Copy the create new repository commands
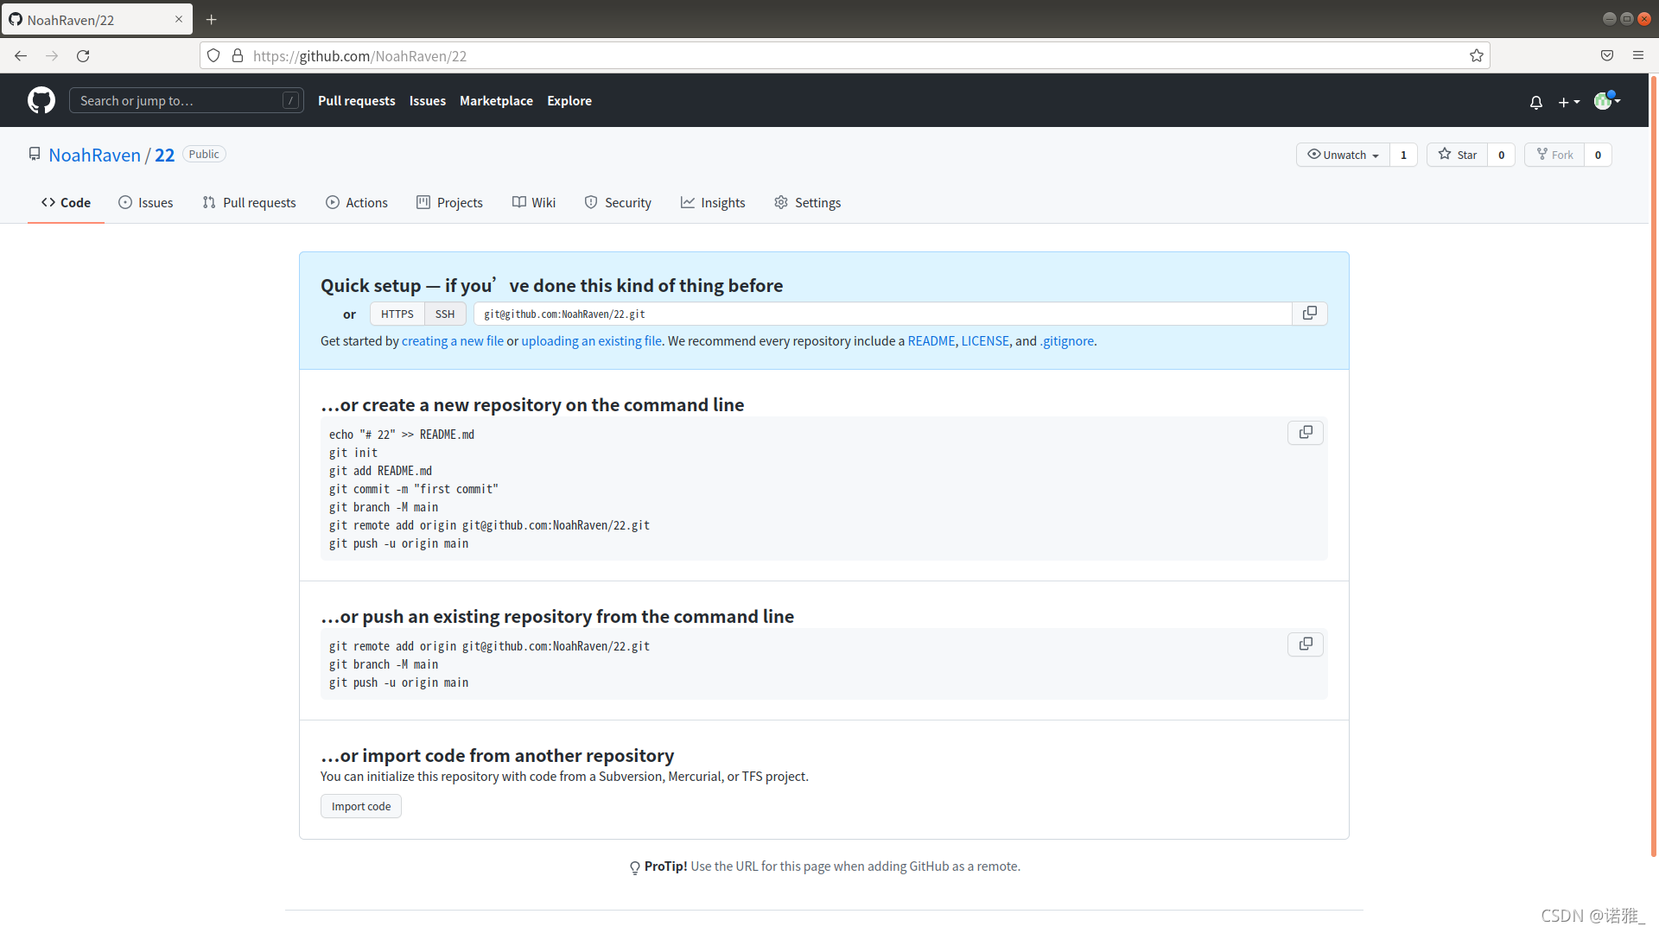This screenshot has height=933, width=1659. (x=1306, y=433)
